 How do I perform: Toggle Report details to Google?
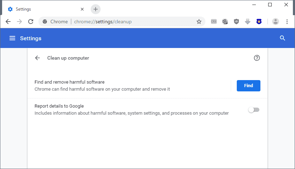254,110
